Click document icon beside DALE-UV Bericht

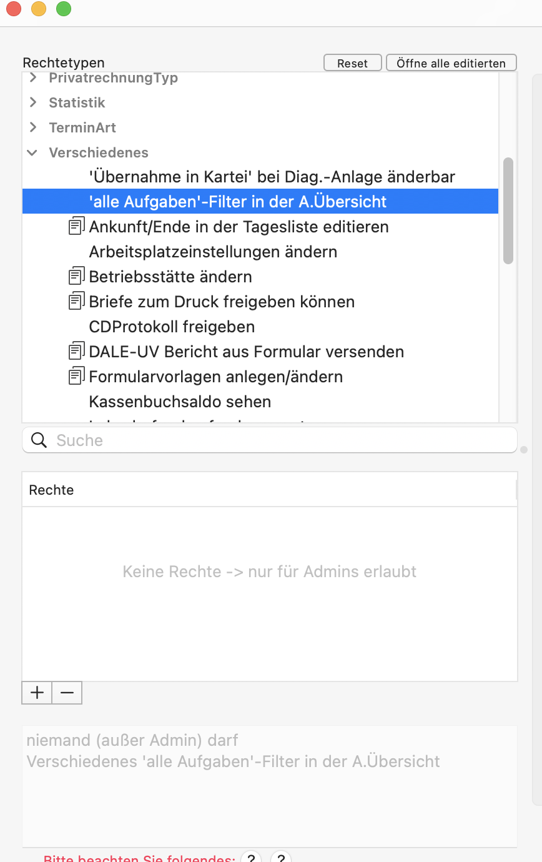coord(76,351)
